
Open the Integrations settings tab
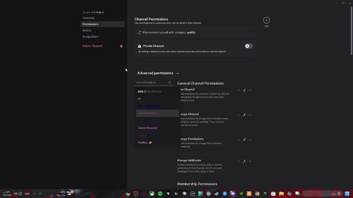(103, 37)
